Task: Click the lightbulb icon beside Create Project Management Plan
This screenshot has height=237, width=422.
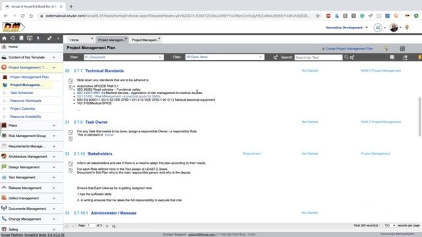Action: [x=386, y=49]
